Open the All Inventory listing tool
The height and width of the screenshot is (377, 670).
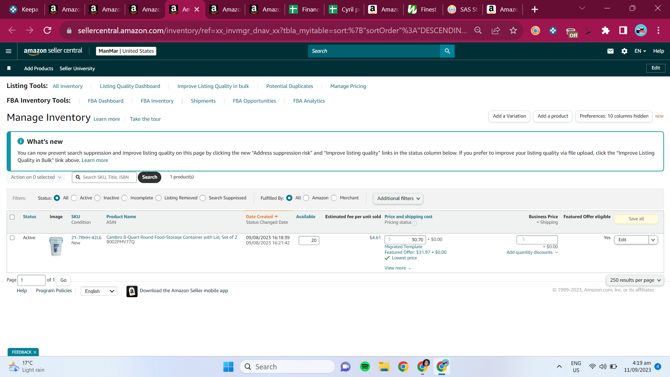coord(68,86)
